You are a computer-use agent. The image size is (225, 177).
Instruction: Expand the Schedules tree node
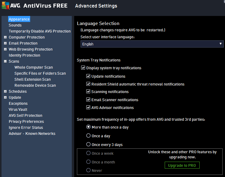click(x=5, y=92)
